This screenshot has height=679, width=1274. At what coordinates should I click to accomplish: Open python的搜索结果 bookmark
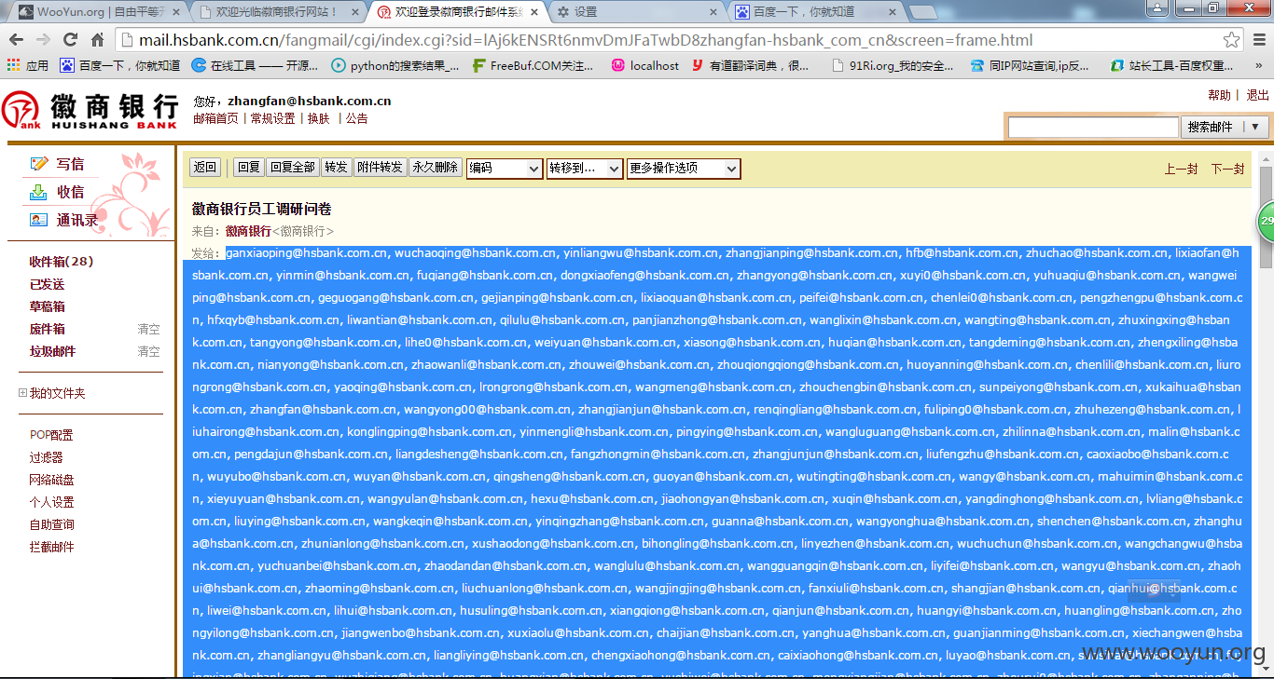coord(396,66)
